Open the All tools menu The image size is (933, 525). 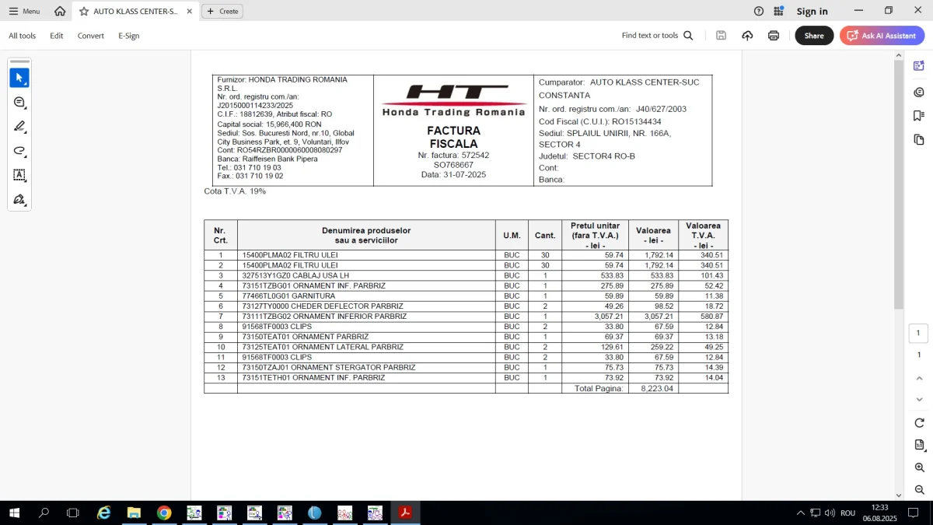coord(23,36)
